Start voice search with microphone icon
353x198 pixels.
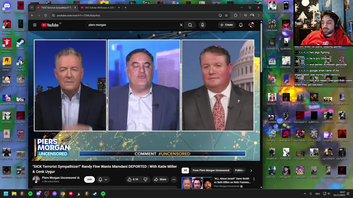point(202,25)
